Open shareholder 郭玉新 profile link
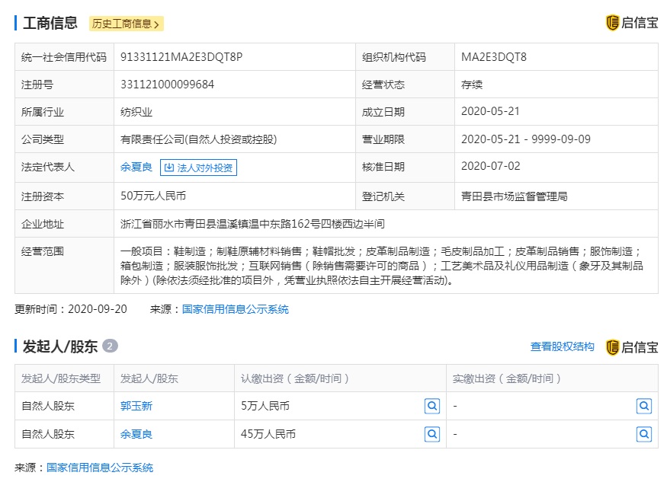667x482 pixels. click(136, 406)
